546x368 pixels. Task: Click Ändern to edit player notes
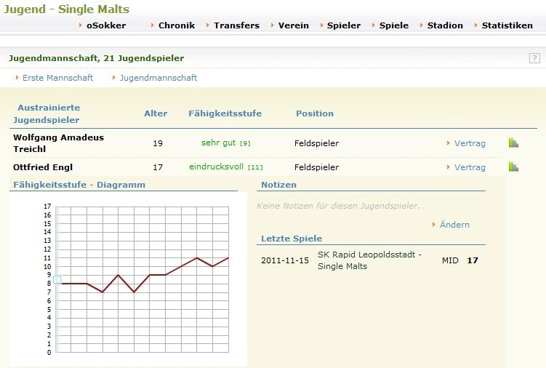pyautogui.click(x=454, y=225)
